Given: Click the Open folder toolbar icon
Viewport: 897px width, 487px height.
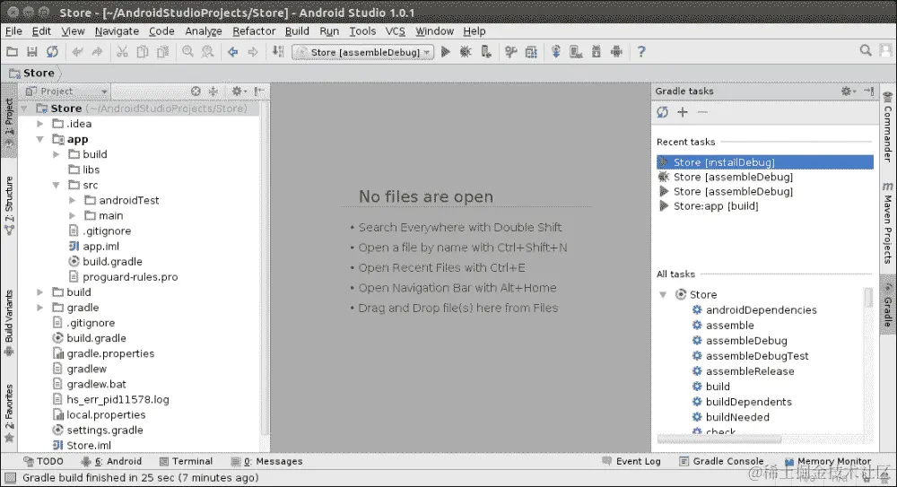Looking at the screenshot, I should tap(12, 52).
